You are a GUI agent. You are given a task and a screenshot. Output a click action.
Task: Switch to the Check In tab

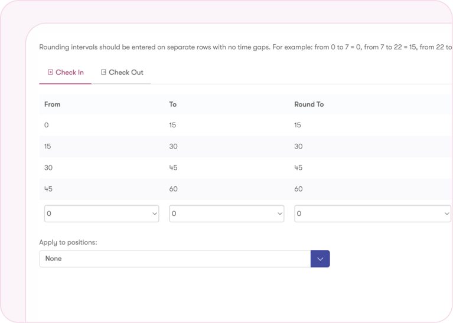click(66, 72)
